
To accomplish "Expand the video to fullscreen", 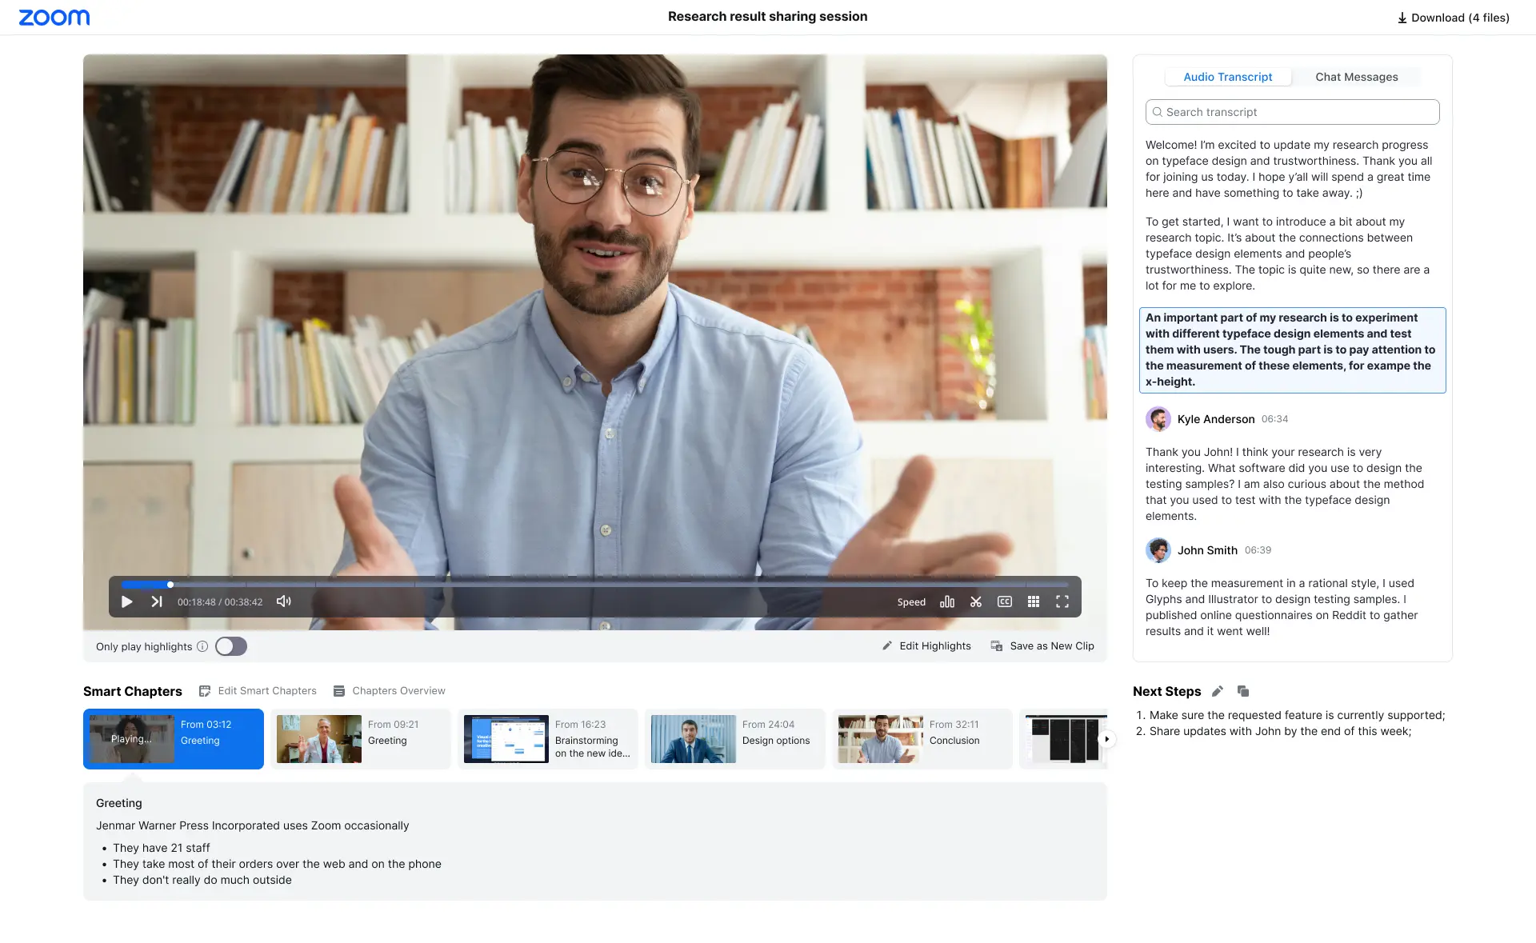I will [x=1062, y=601].
